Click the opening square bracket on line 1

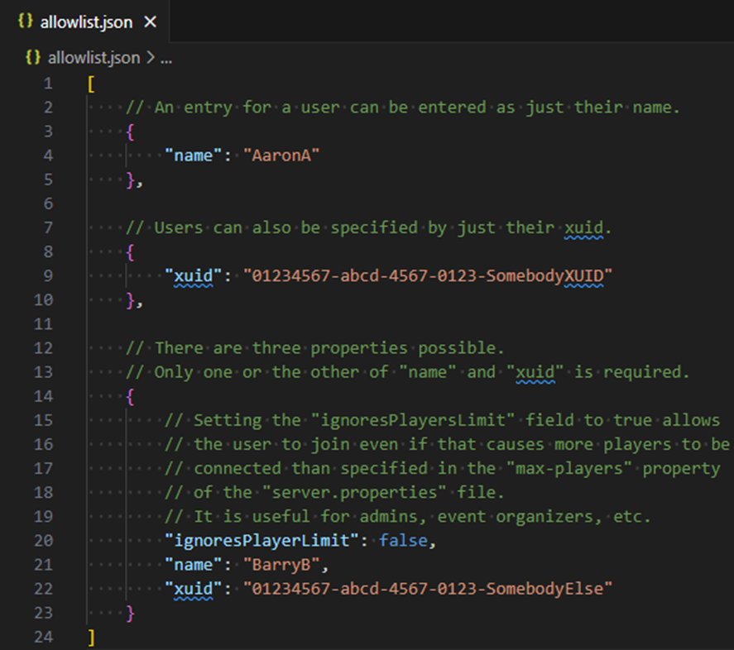[x=90, y=84]
